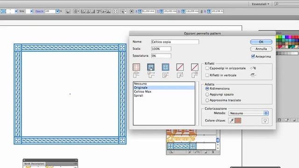Click the horizontal align right icon

(93, 11)
